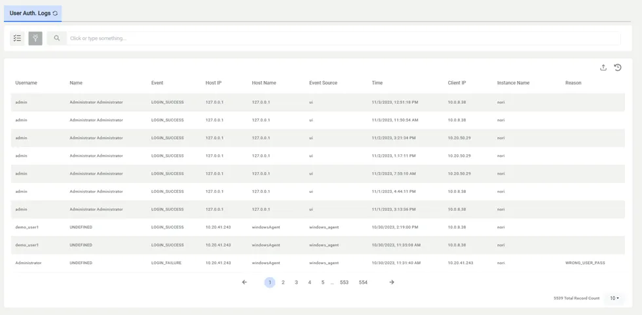Select the row timed 11/1/2023, 3:13:36 PM

pos(318,209)
